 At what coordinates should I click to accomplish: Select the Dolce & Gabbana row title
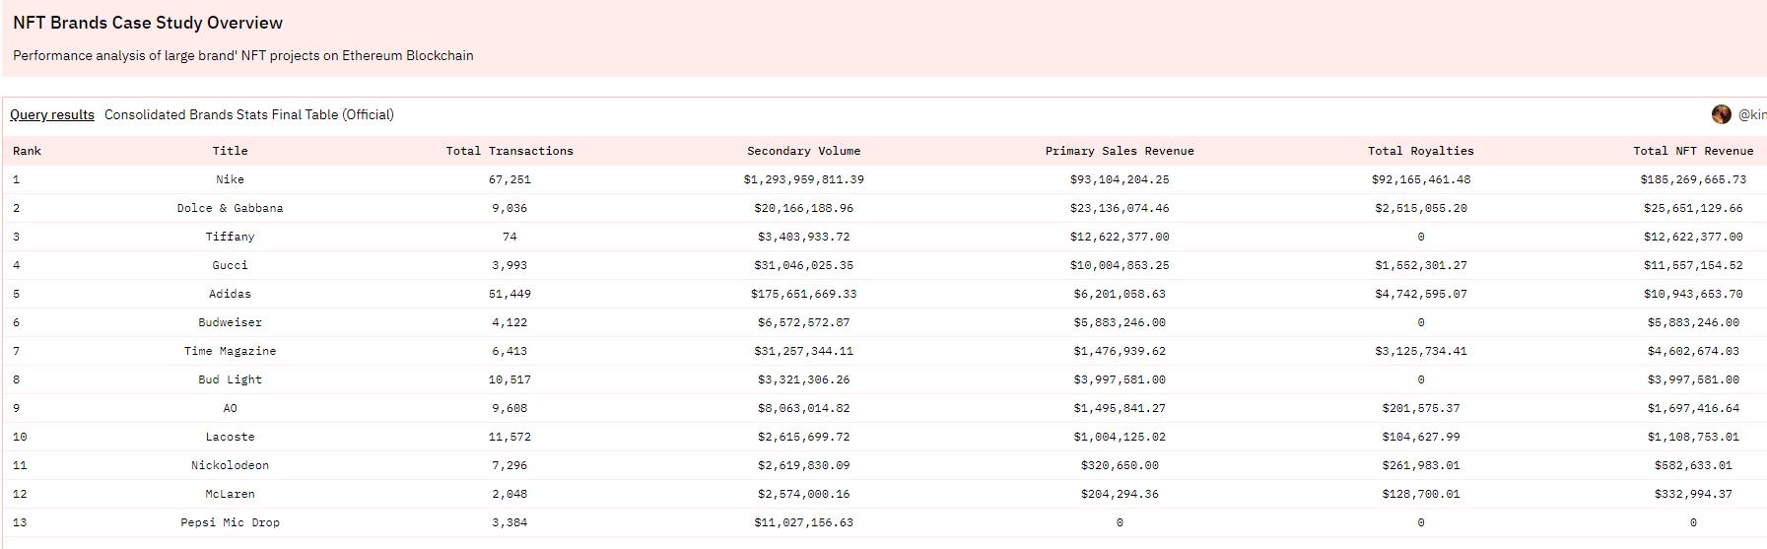(230, 208)
